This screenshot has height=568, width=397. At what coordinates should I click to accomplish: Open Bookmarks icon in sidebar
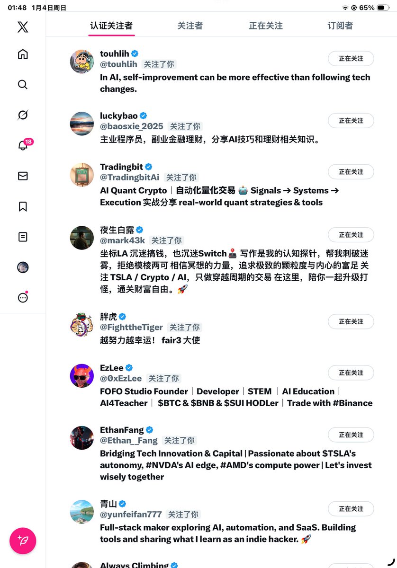pyautogui.click(x=23, y=206)
